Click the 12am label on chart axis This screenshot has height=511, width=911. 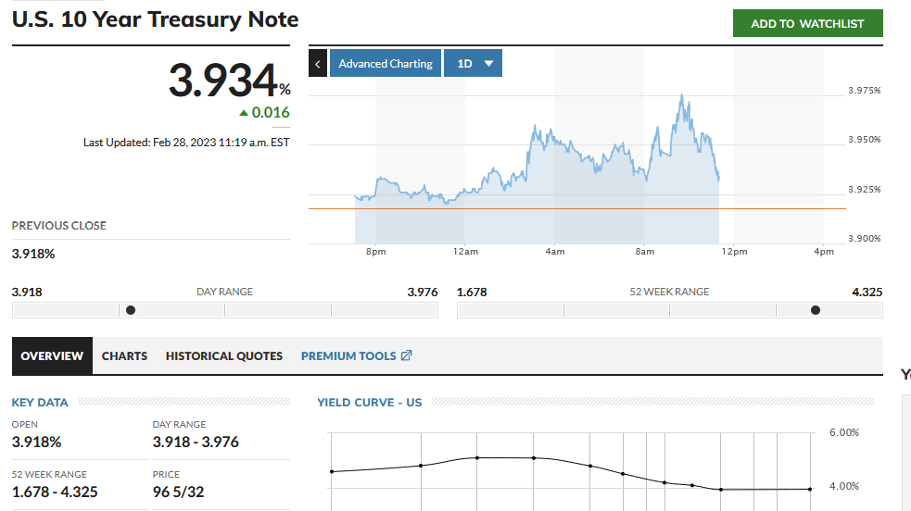(465, 251)
